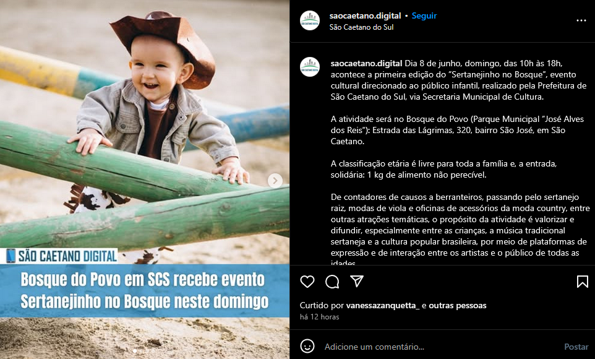Open comments with the speech bubble icon
Image resolution: width=595 pixels, height=359 pixels.
tap(332, 282)
